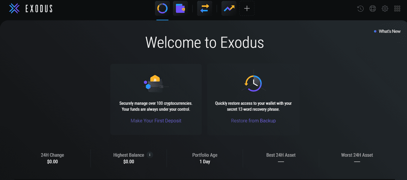407x180 pixels.
Task: Open the Wallet tab icon
Action: pos(180,8)
